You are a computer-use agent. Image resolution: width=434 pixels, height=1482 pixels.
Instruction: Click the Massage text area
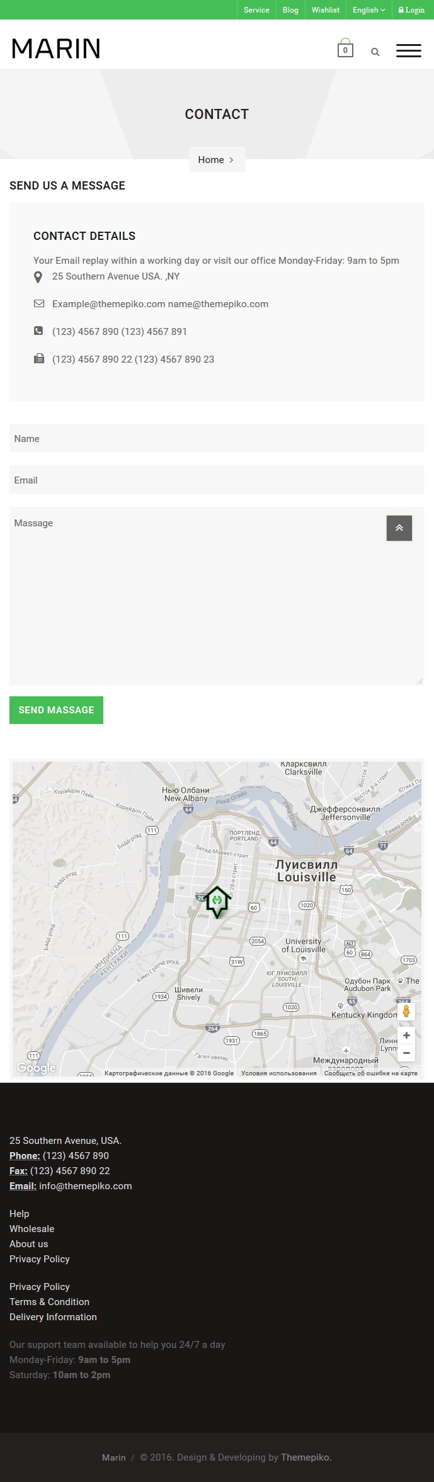(217, 596)
